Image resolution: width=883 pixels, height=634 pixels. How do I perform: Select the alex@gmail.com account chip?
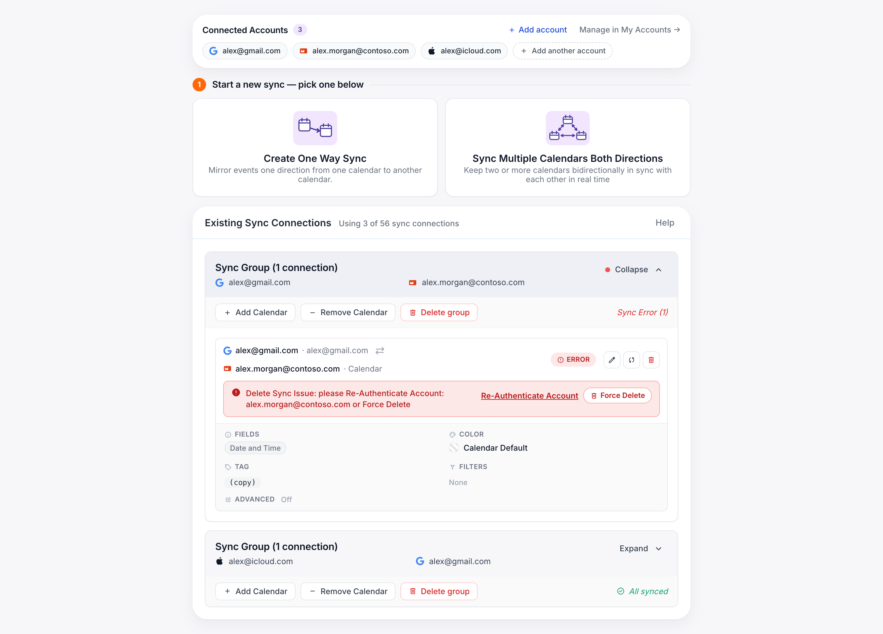point(245,51)
